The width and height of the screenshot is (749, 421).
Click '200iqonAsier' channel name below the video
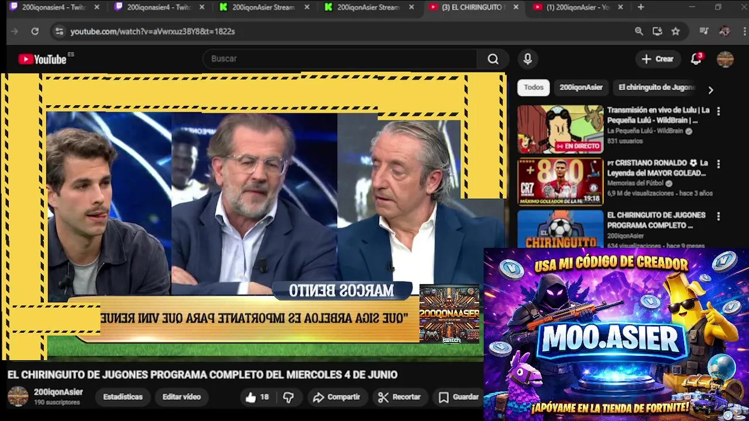pyautogui.click(x=59, y=392)
